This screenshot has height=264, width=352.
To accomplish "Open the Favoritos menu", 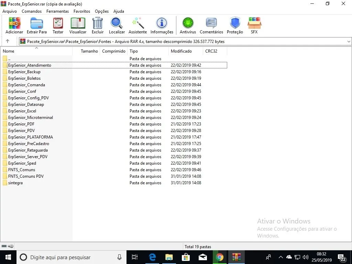I will click(x=82, y=11).
